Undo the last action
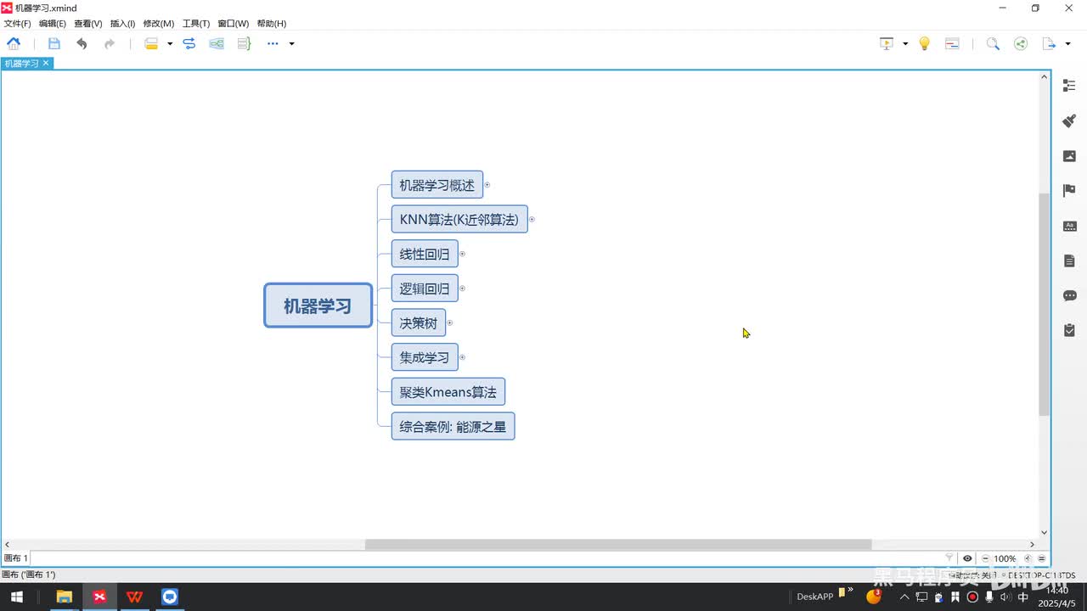 (82, 43)
